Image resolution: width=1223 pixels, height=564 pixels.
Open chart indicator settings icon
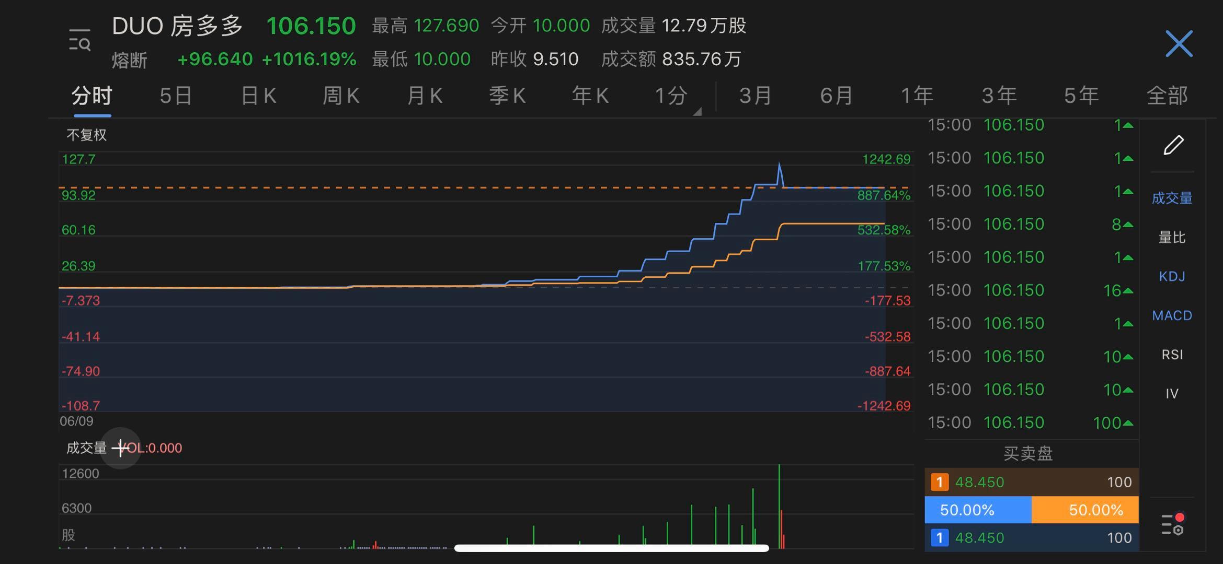pos(1173,524)
